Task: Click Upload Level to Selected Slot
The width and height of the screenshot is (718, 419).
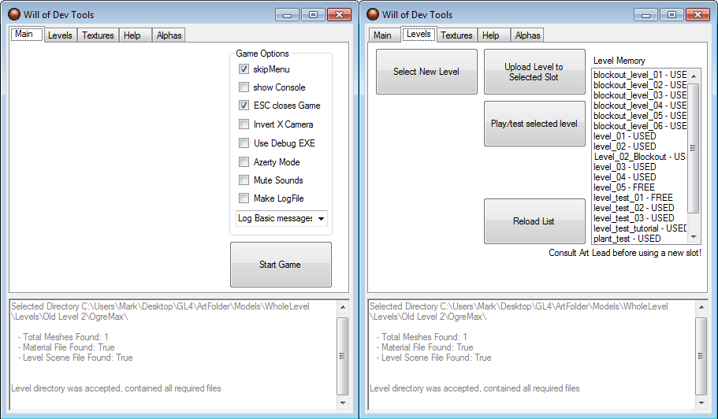Action: [x=534, y=72]
